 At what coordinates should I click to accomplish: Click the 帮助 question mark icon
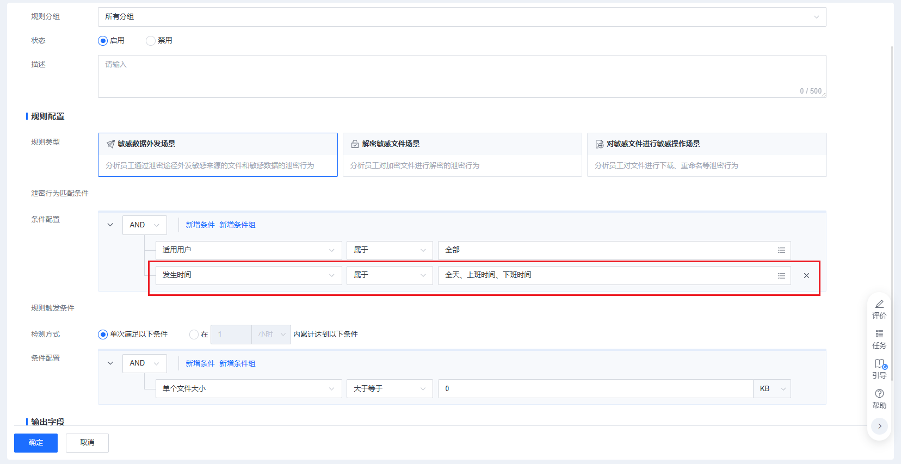click(879, 394)
